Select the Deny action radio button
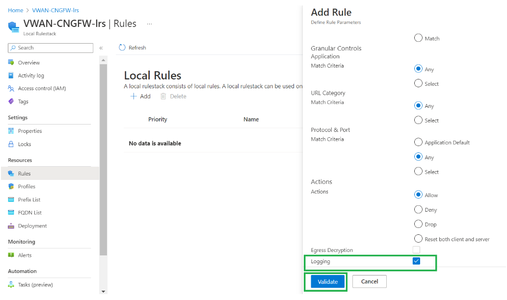Screen dimensions: 507x300 tap(418, 209)
